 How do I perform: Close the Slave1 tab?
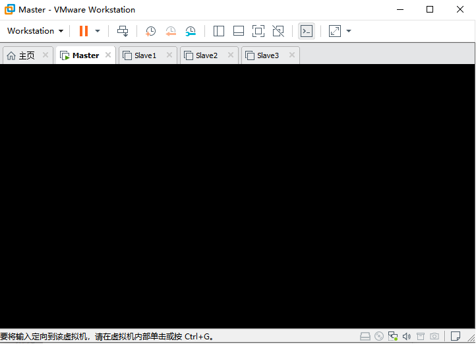pyautogui.click(x=169, y=55)
